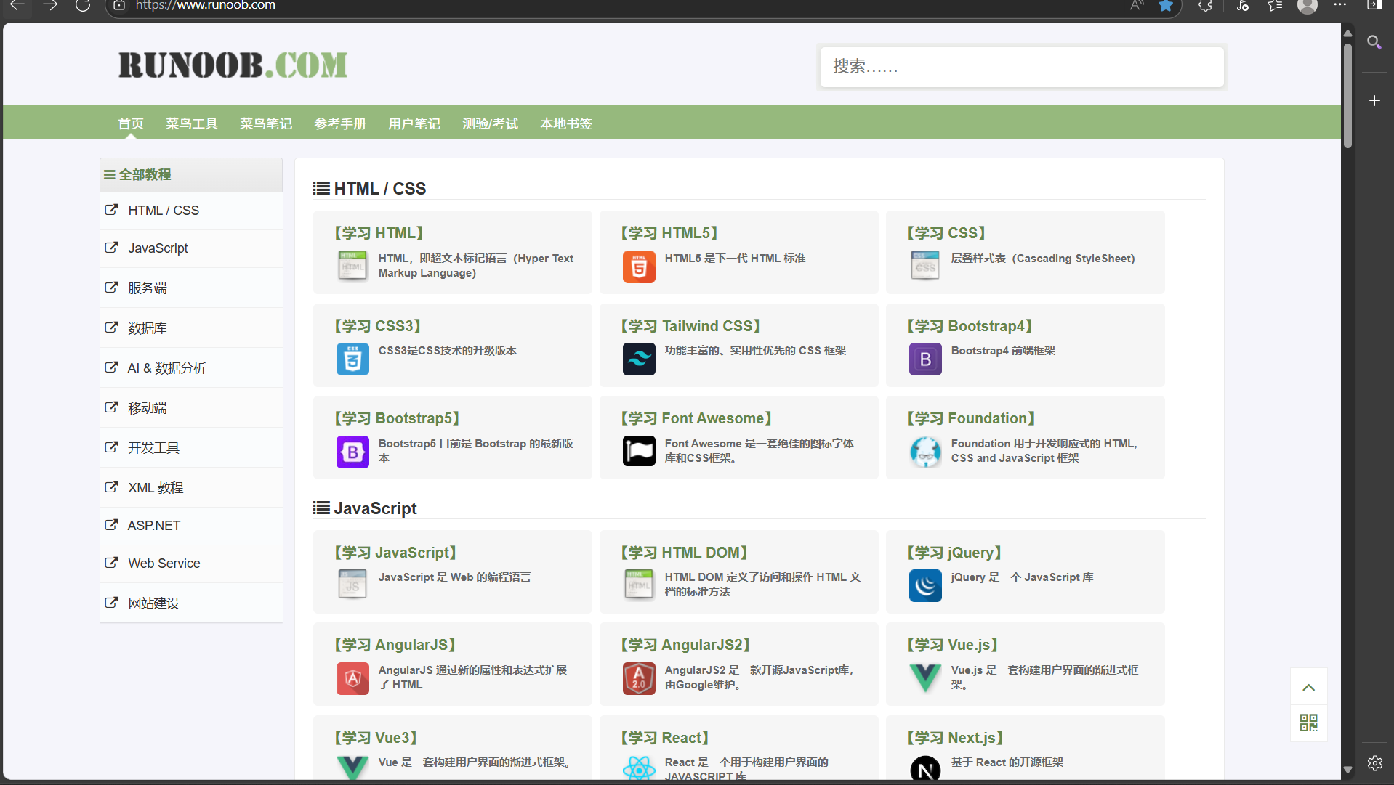Click the browser sidebar plus icon
Viewport: 1394px width, 785px height.
point(1374,101)
